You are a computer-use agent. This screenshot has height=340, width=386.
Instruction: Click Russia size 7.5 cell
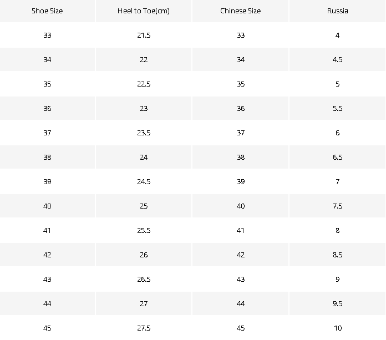337,206
